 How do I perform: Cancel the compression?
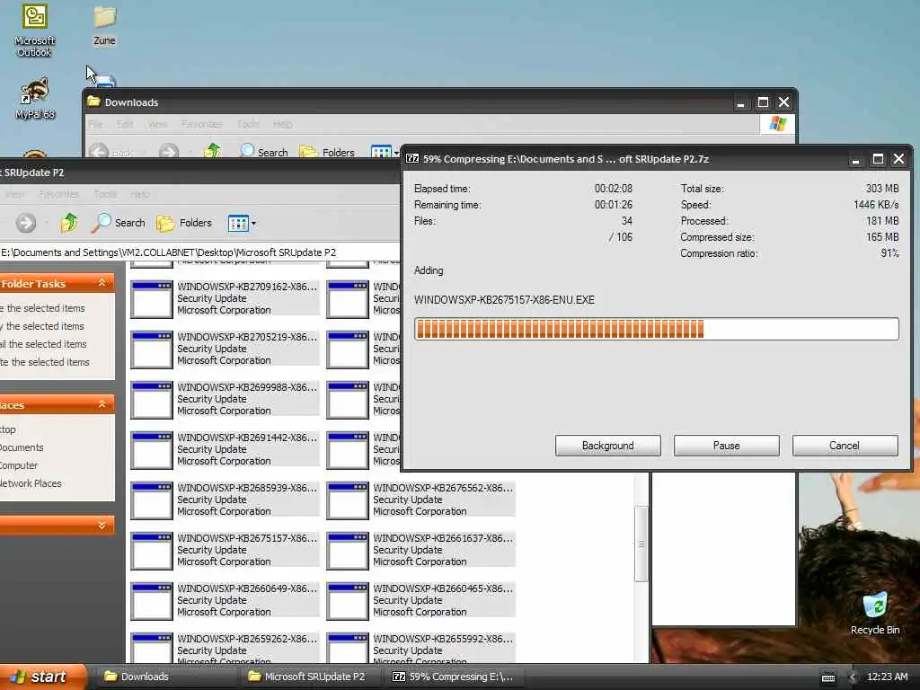pos(845,446)
